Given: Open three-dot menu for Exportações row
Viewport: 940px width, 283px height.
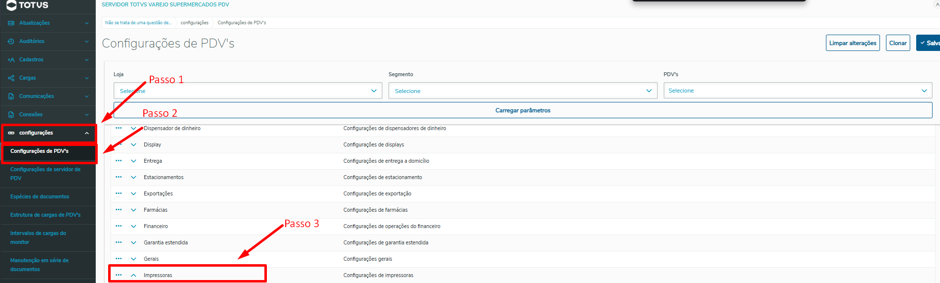Looking at the screenshot, I should (119, 193).
